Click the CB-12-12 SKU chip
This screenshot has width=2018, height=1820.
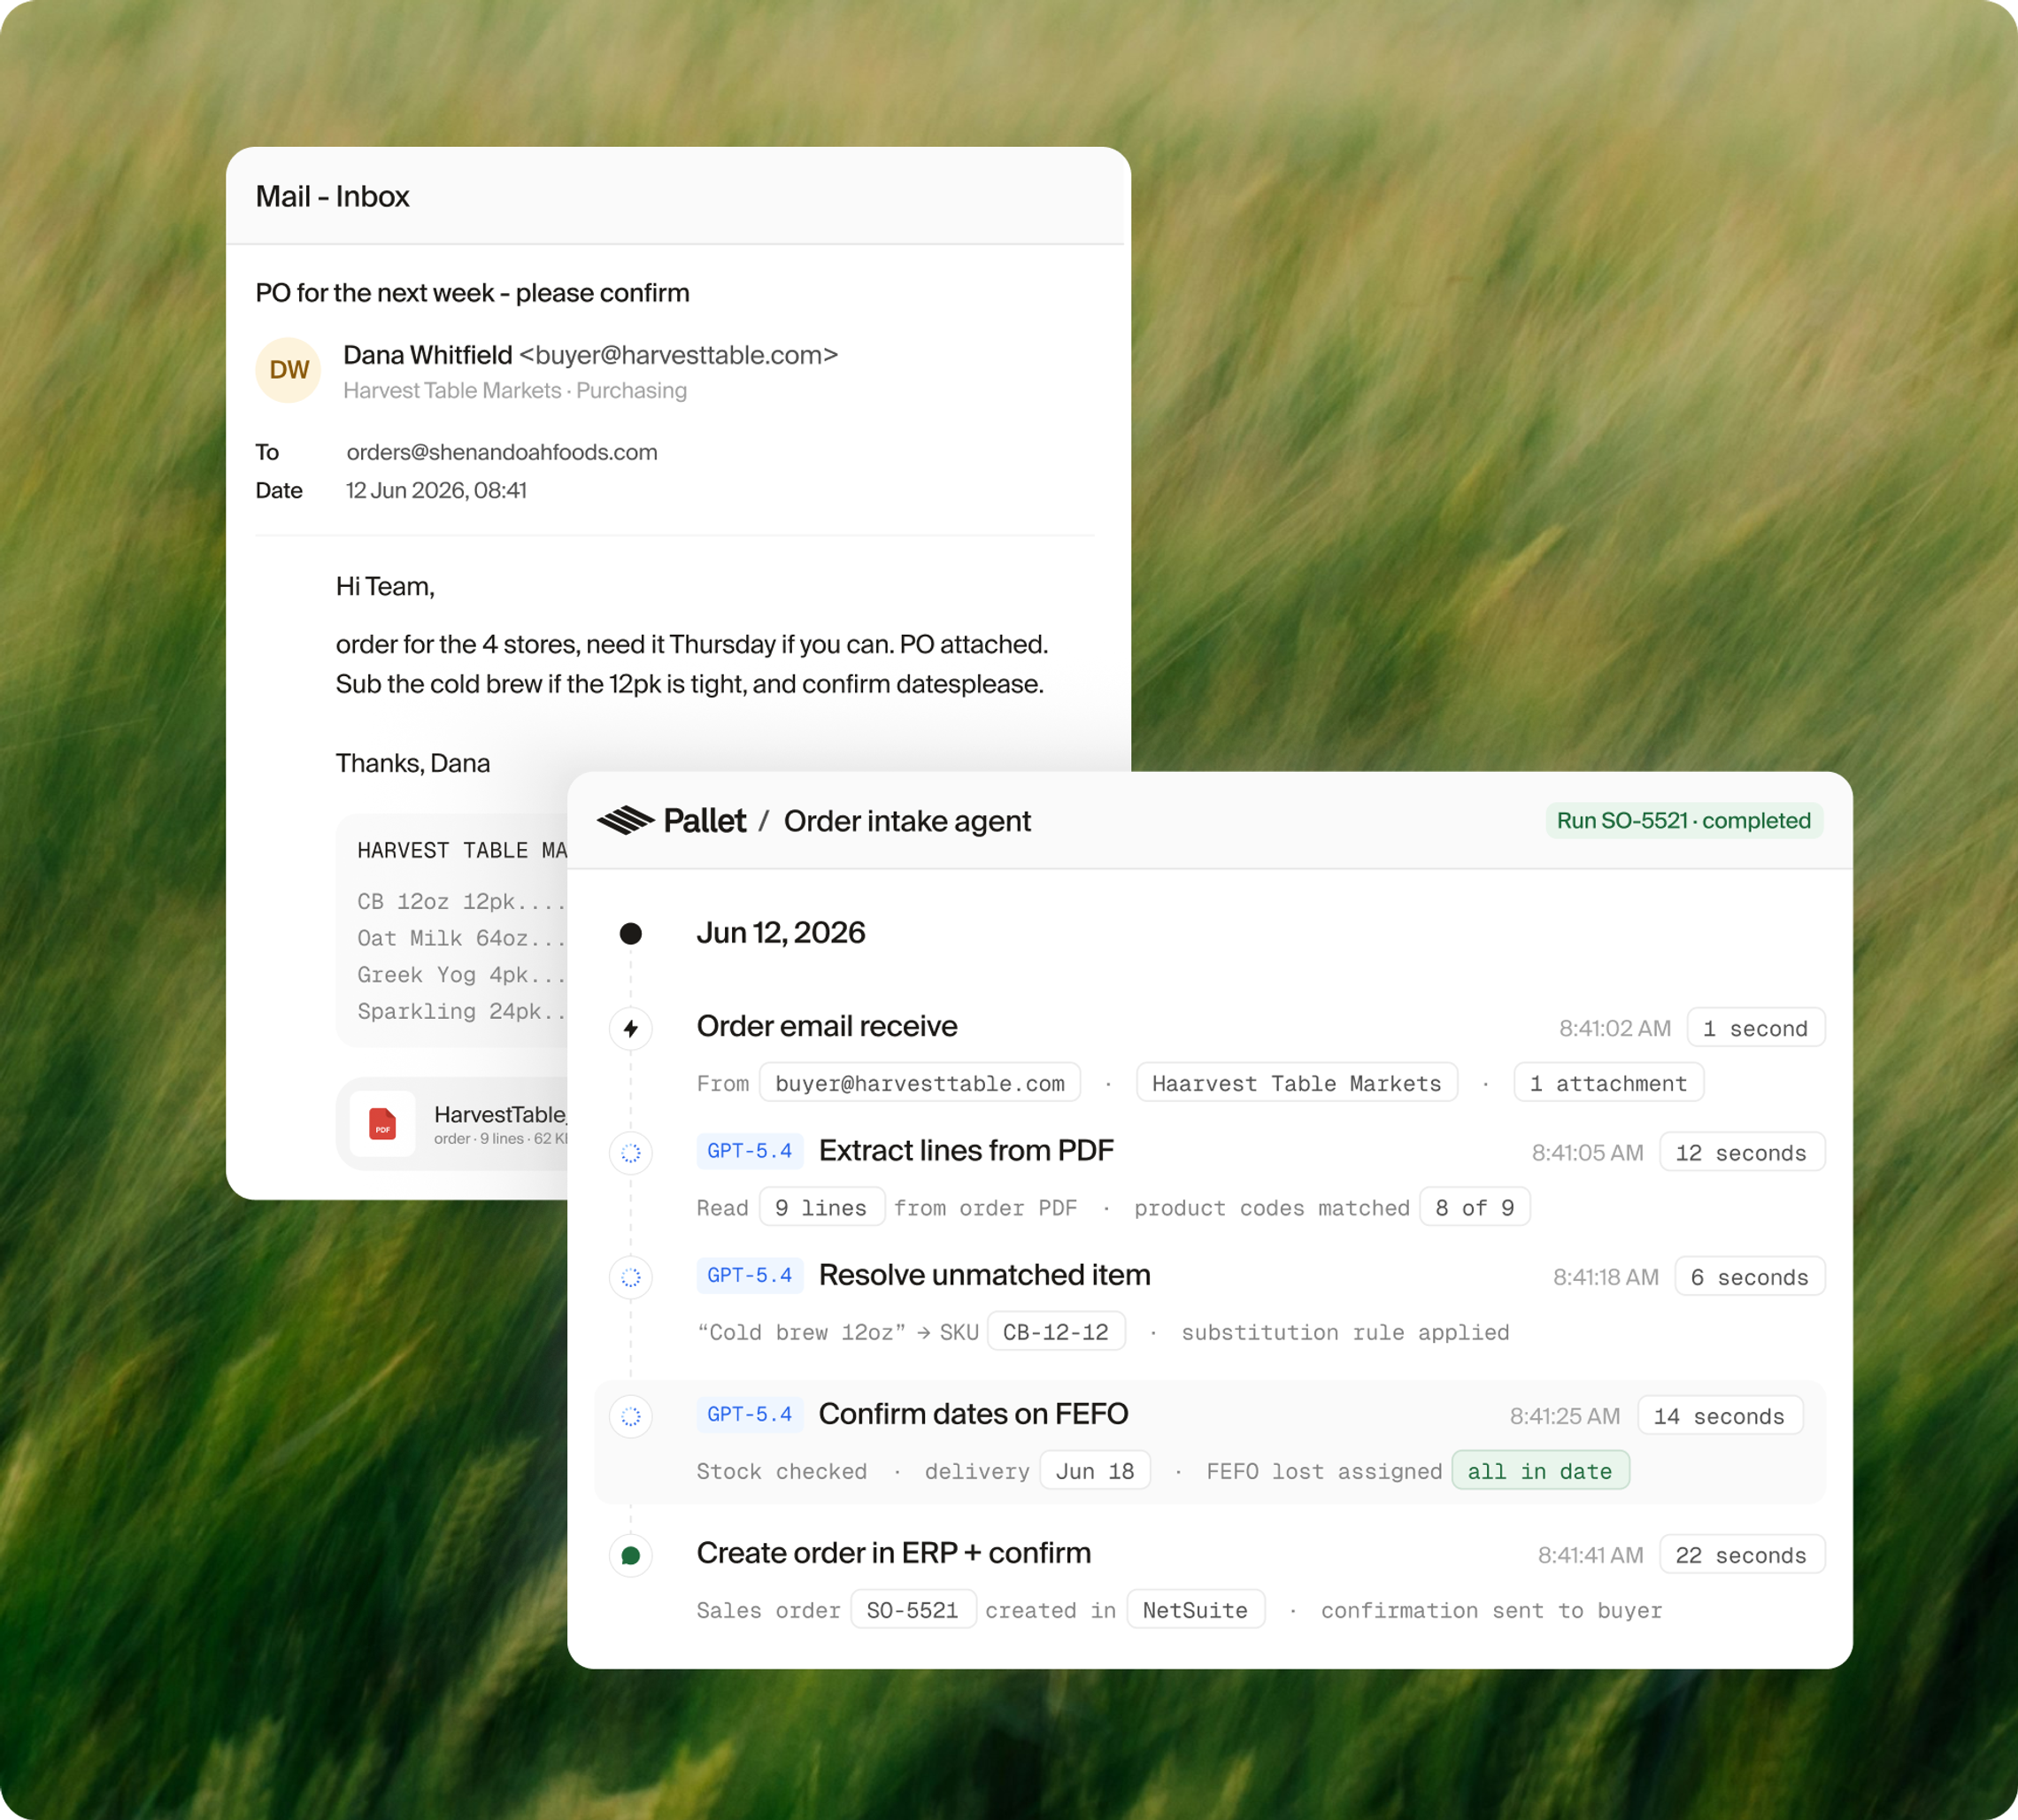click(1056, 1331)
